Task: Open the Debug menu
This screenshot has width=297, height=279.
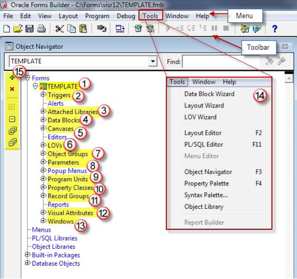Action: pos(126,16)
